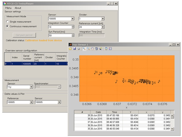Click the Time column header in results table
Viewport: 182px width, 137px height.
(x=114, y=112)
